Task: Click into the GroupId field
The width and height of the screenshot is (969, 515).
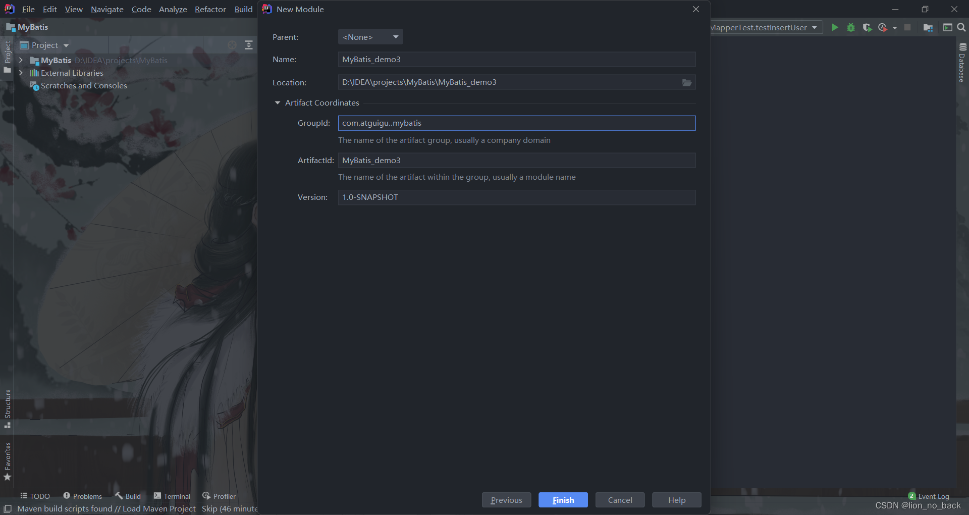Action: tap(517, 123)
